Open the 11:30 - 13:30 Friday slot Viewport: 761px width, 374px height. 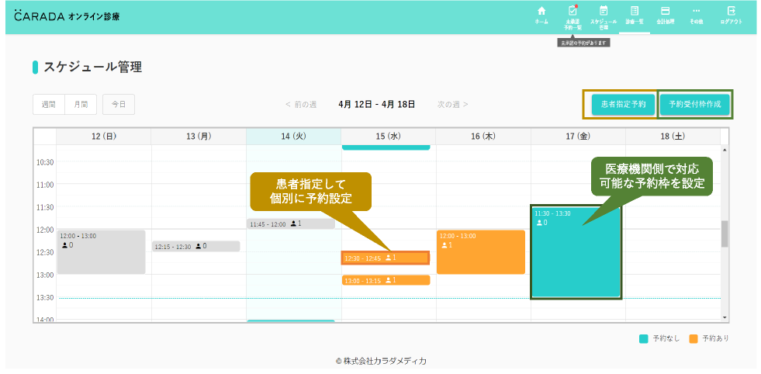coord(576,252)
